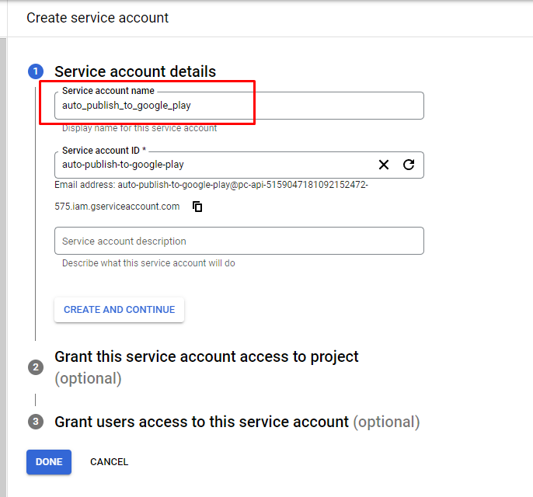
Task: Click "Describe what this service account will do" hint
Action: (x=148, y=263)
